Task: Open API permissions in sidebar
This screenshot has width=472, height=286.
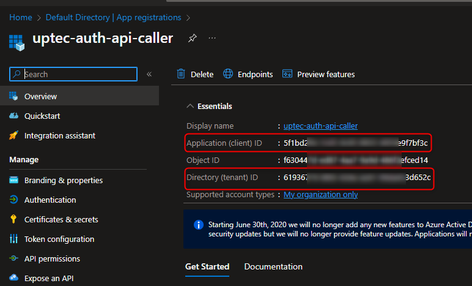Action: click(52, 258)
